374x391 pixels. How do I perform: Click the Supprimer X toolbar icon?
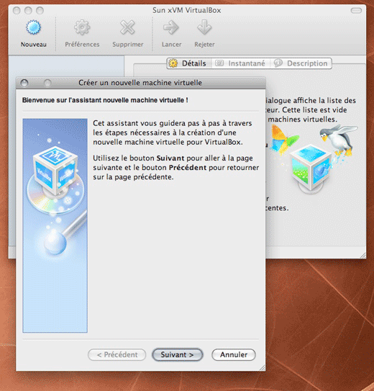127,27
